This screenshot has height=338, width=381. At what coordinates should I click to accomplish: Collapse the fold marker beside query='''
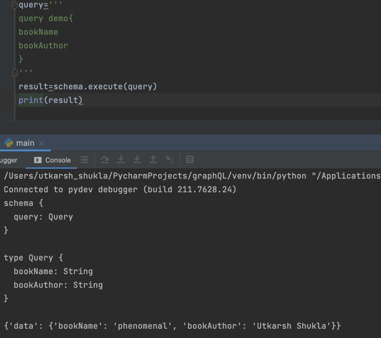pyautogui.click(x=15, y=5)
